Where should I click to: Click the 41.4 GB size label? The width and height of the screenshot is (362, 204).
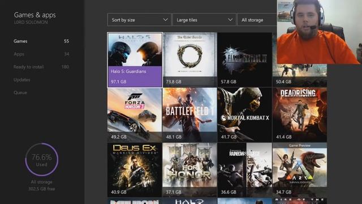coord(284,137)
